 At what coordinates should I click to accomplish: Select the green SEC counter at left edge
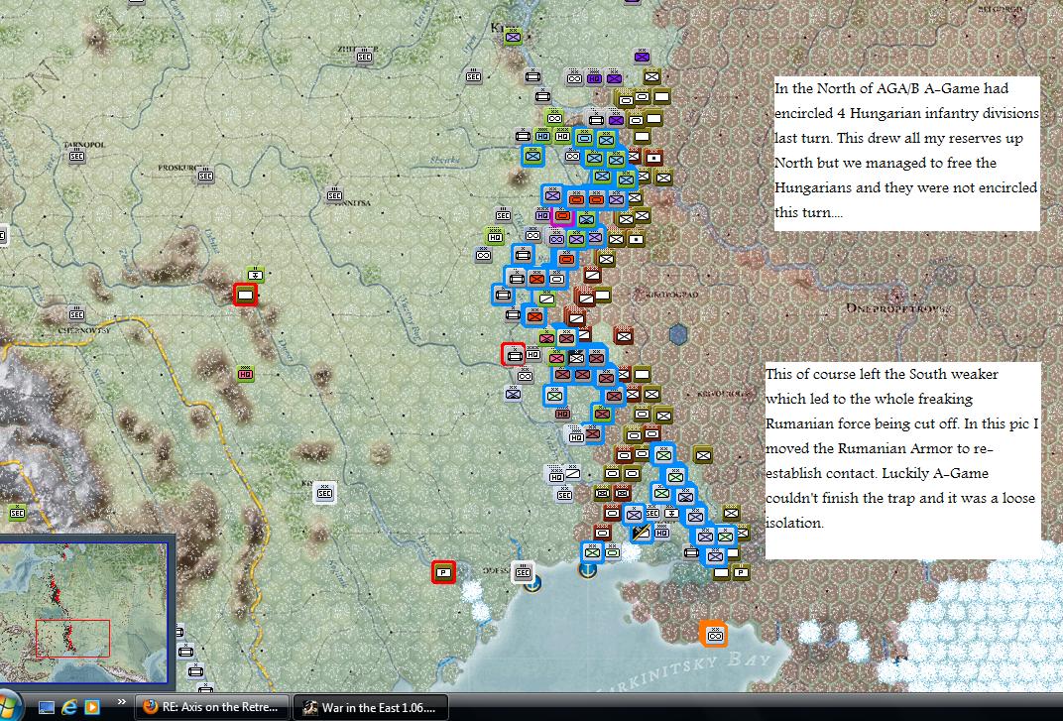(x=17, y=513)
